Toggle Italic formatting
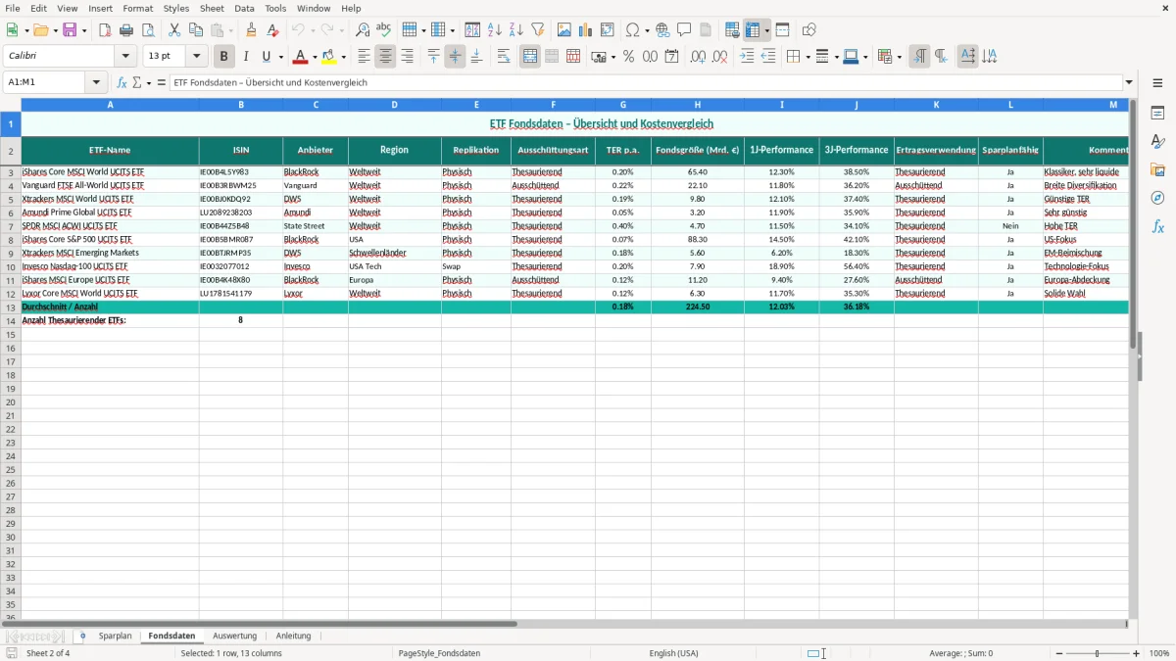This screenshot has height=661, width=1176. click(246, 57)
